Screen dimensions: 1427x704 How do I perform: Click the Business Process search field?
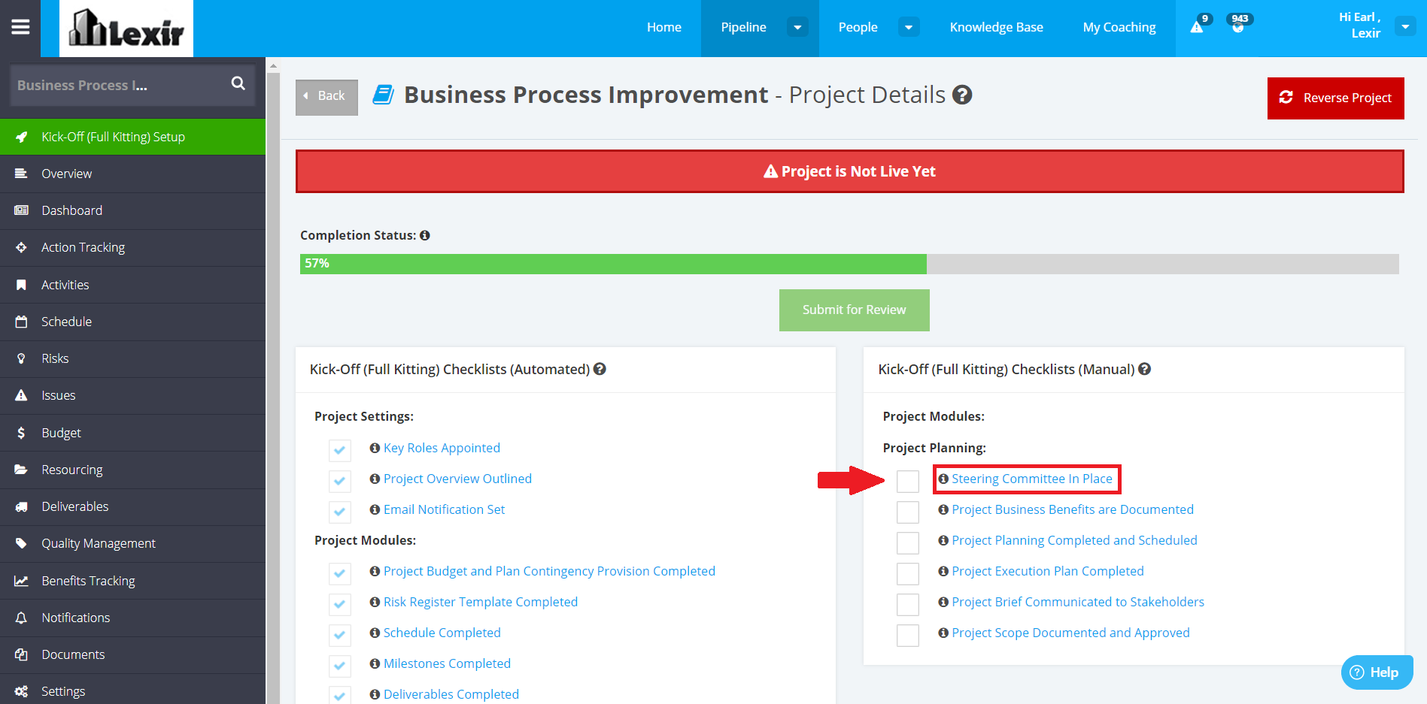click(x=132, y=85)
